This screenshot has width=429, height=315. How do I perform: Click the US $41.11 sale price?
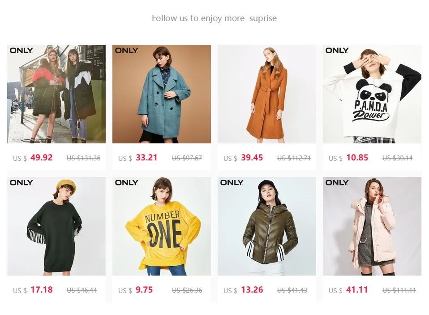348,290
